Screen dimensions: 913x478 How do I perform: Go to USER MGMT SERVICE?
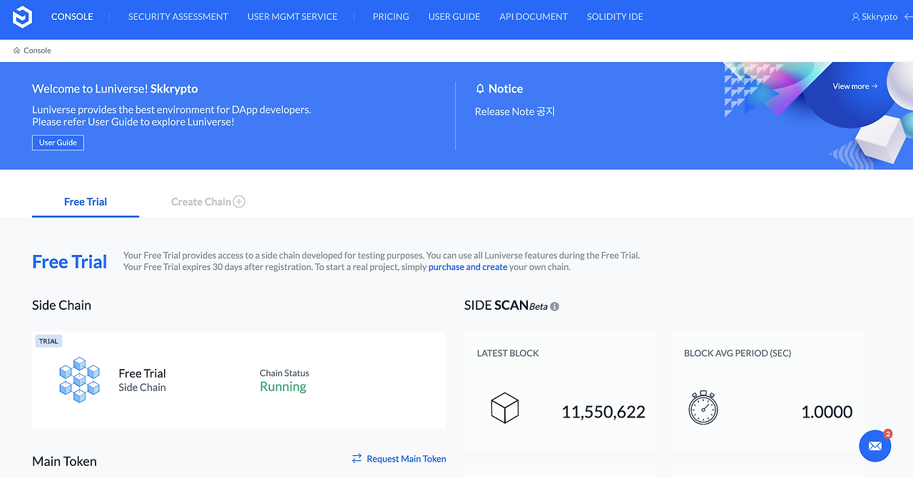[x=292, y=16]
